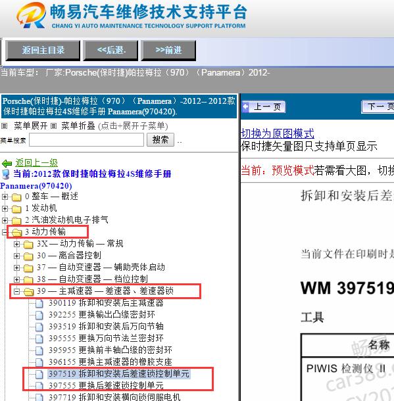Open 395555 更换万向节法兰密封环
This screenshot has width=394, height=401.
[106, 339]
